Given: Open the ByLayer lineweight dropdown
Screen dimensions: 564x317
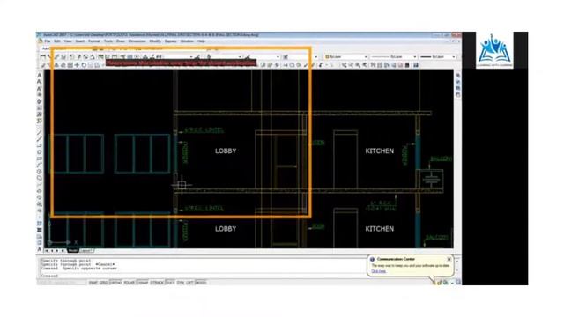Looking at the screenshot, I should click(x=438, y=56).
